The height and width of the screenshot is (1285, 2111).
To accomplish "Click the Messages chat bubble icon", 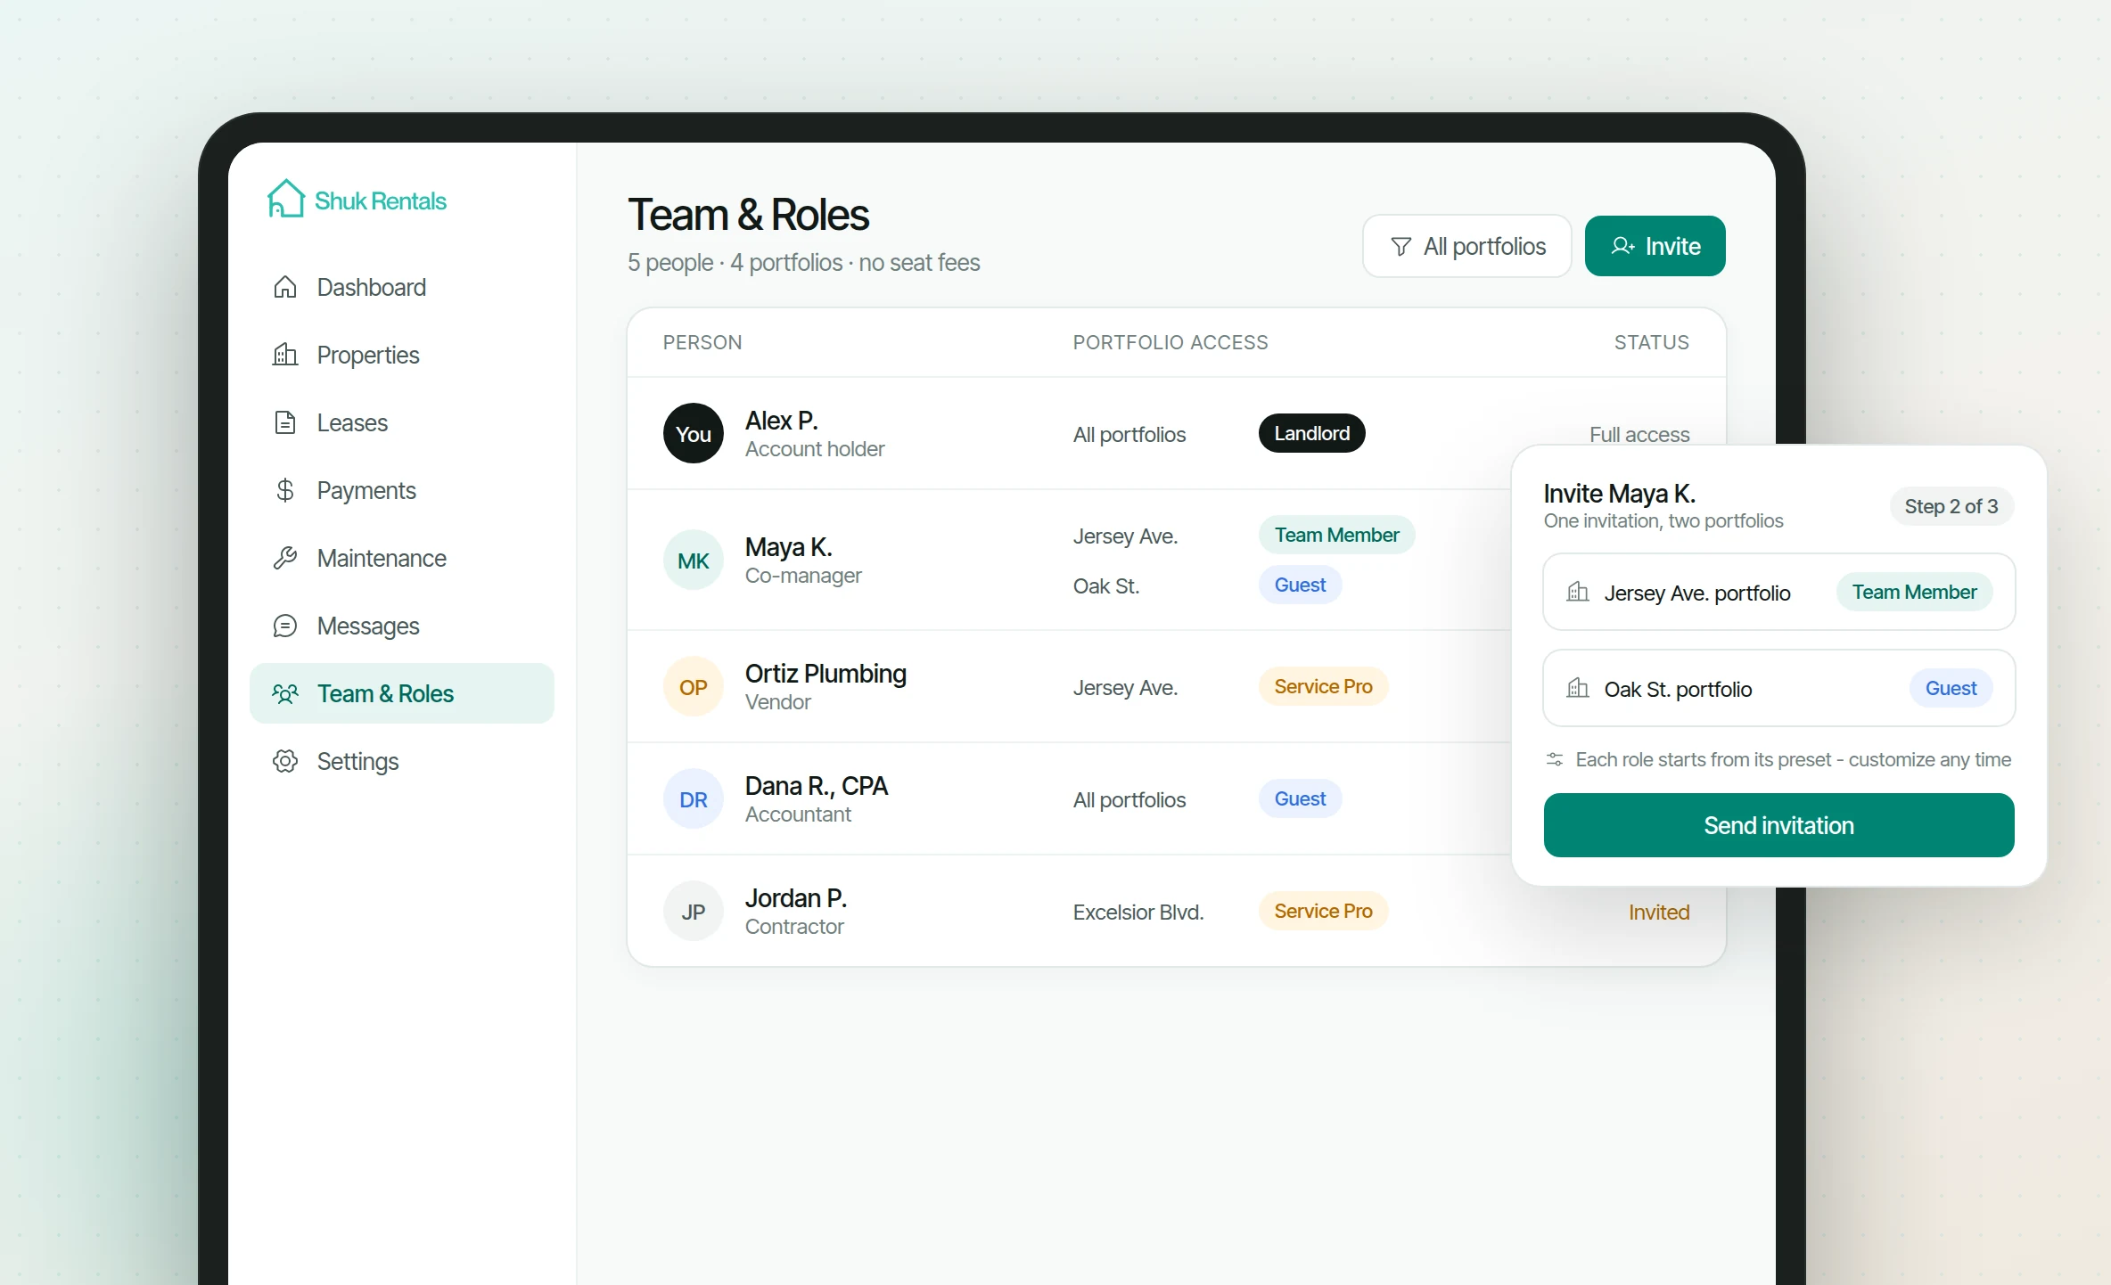I will pyautogui.click(x=285, y=626).
